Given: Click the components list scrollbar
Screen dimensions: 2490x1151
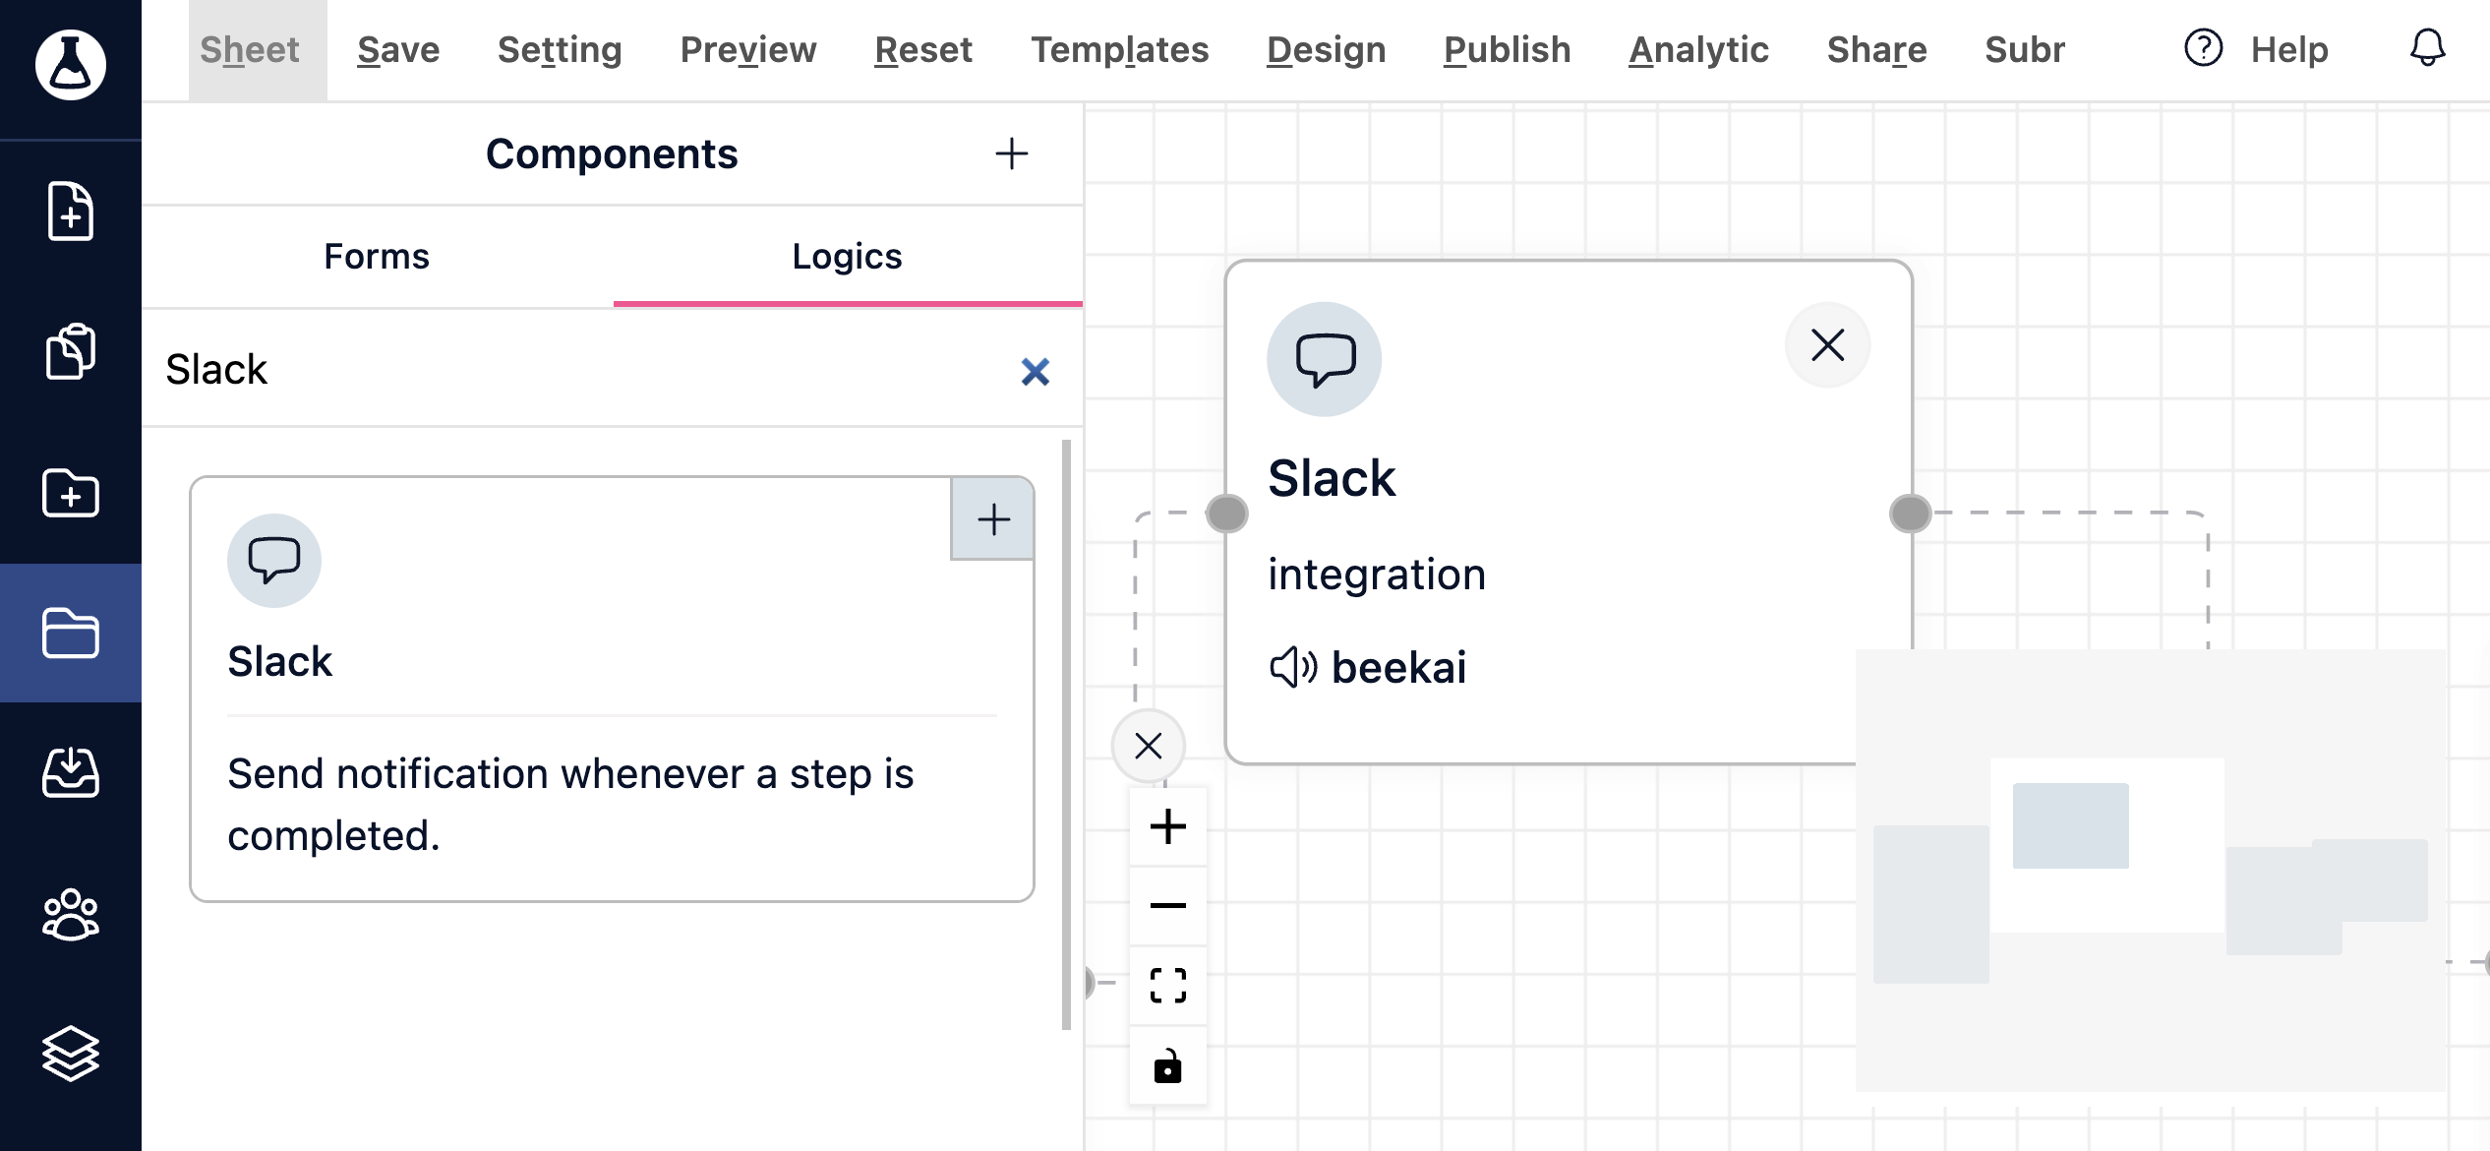Looking at the screenshot, I should coord(1066,734).
